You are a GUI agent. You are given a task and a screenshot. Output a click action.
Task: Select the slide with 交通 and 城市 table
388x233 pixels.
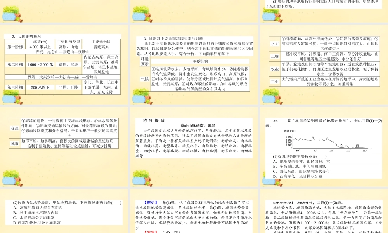tap(64, 147)
